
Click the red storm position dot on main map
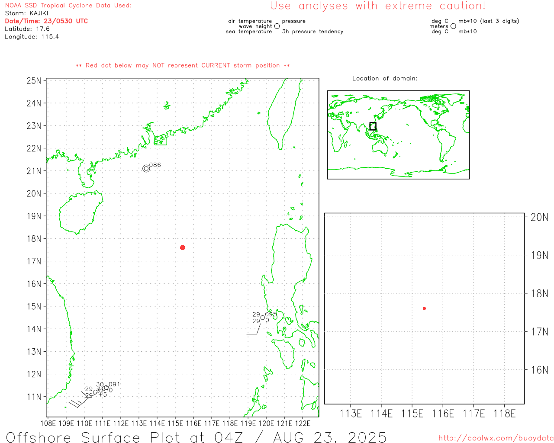[183, 247]
